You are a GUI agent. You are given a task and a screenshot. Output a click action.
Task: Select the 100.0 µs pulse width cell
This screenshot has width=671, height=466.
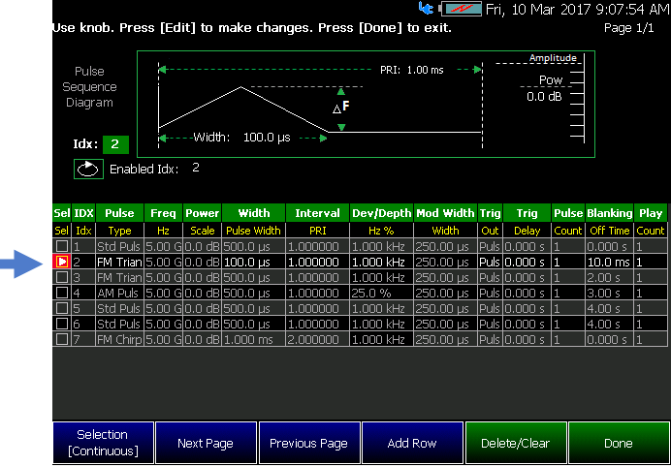[x=254, y=263]
